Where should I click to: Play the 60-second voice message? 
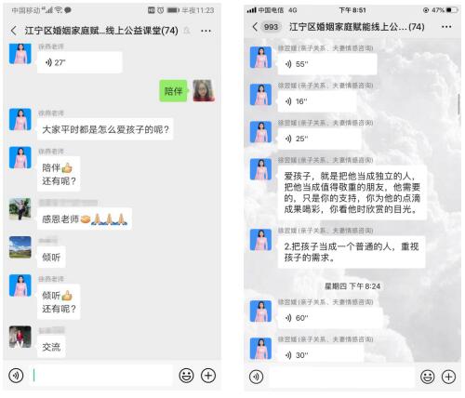[330, 318]
